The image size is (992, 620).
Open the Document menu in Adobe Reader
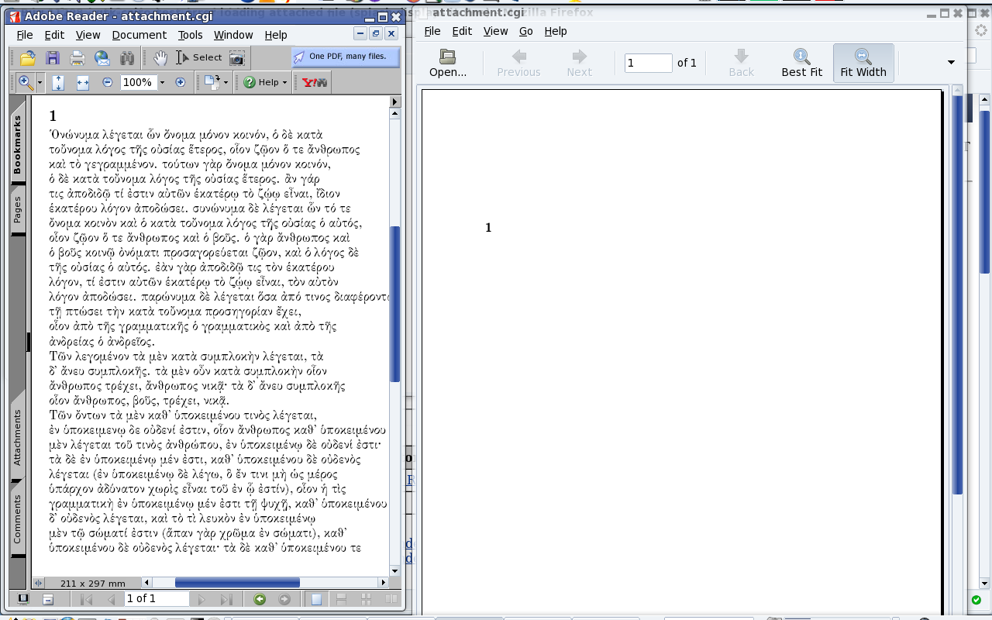coord(139,35)
